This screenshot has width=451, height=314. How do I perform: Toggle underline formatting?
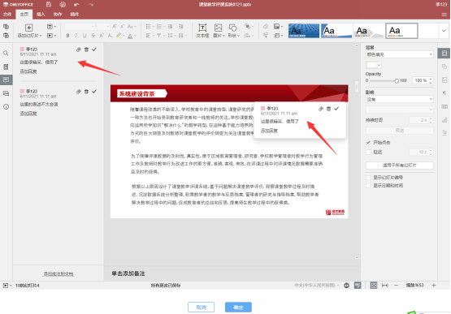[x=85, y=36]
